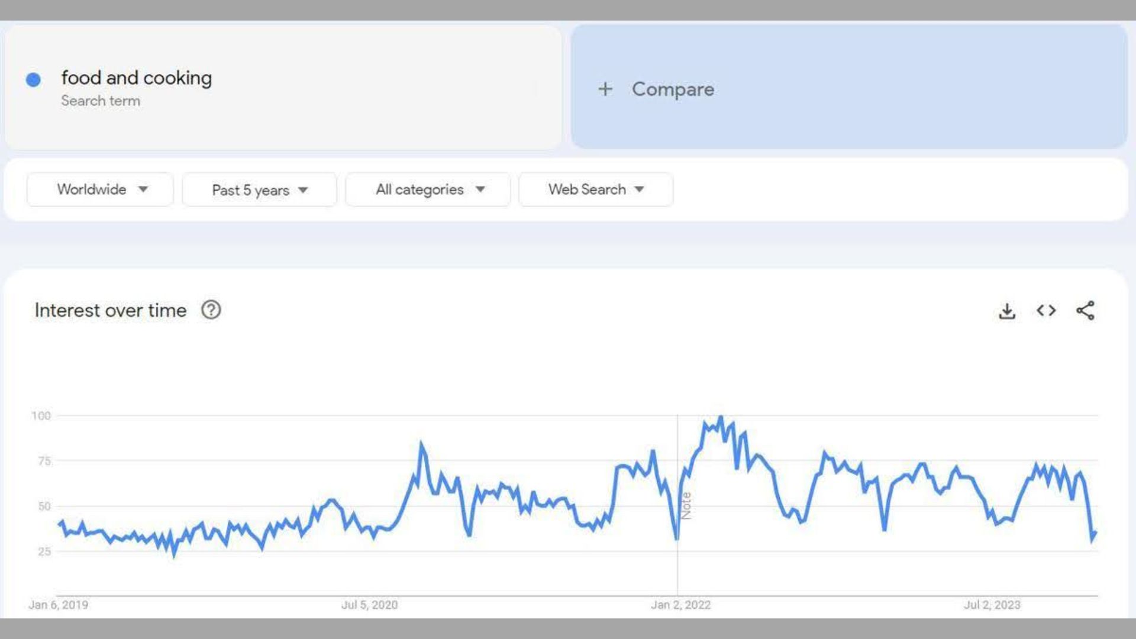Click the Search term subtitle text

[101, 101]
